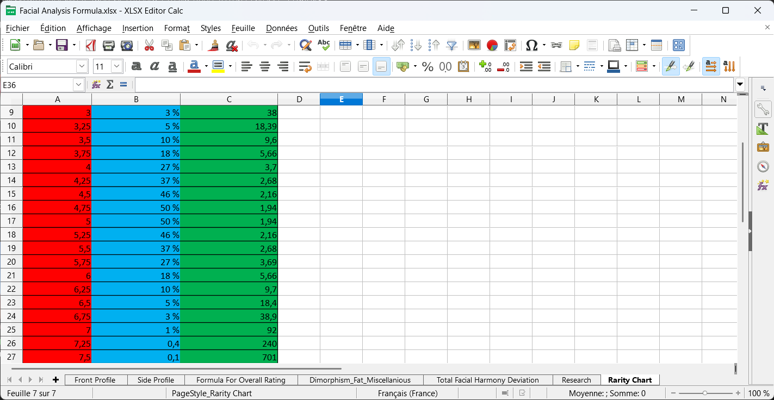Click the zoom slider handle
The image size is (774, 400).
[x=705, y=393]
